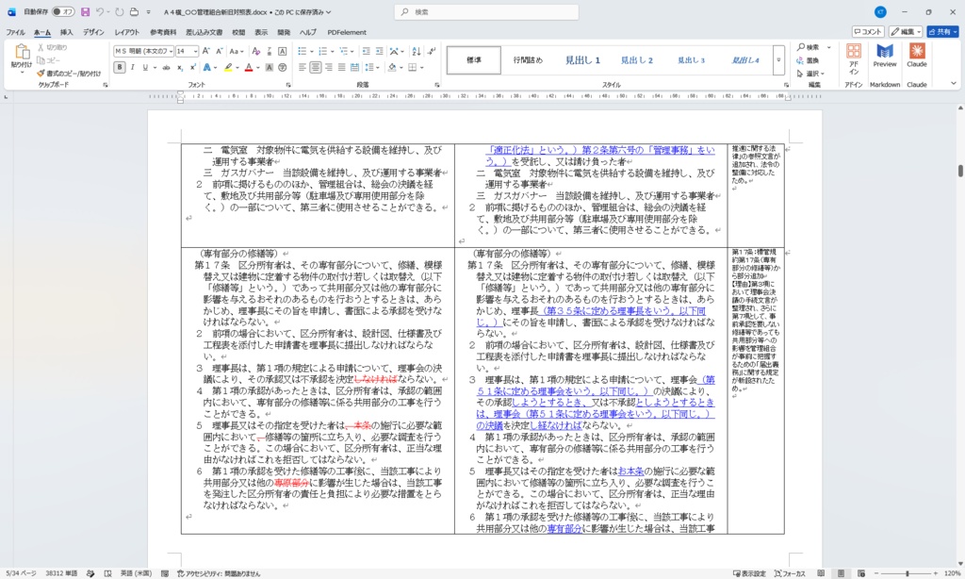Click the 貼り付け (Paste) icon
This screenshot has height=579, width=965.
[x=22, y=53]
